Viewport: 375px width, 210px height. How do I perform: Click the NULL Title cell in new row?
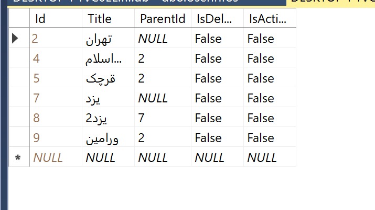click(x=109, y=157)
